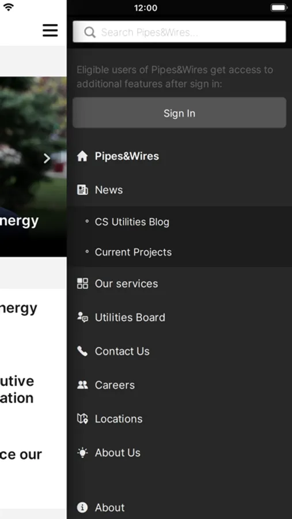
Task: Advance carousel with right chevron arrow
Action: [47, 159]
